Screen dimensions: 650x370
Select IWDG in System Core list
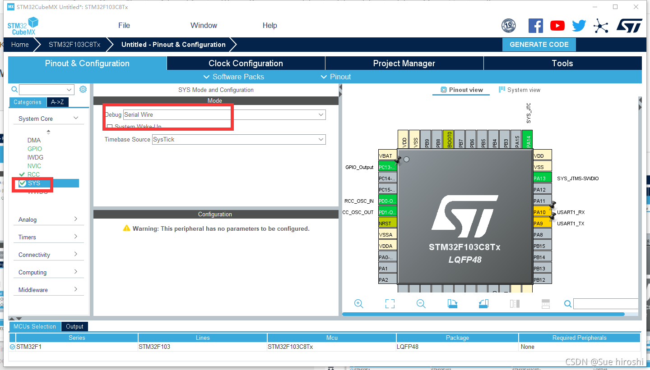pos(35,157)
